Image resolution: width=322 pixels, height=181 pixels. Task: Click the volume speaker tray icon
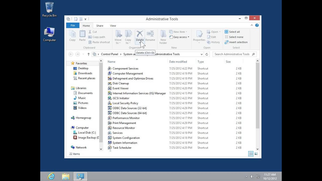coord(252,176)
